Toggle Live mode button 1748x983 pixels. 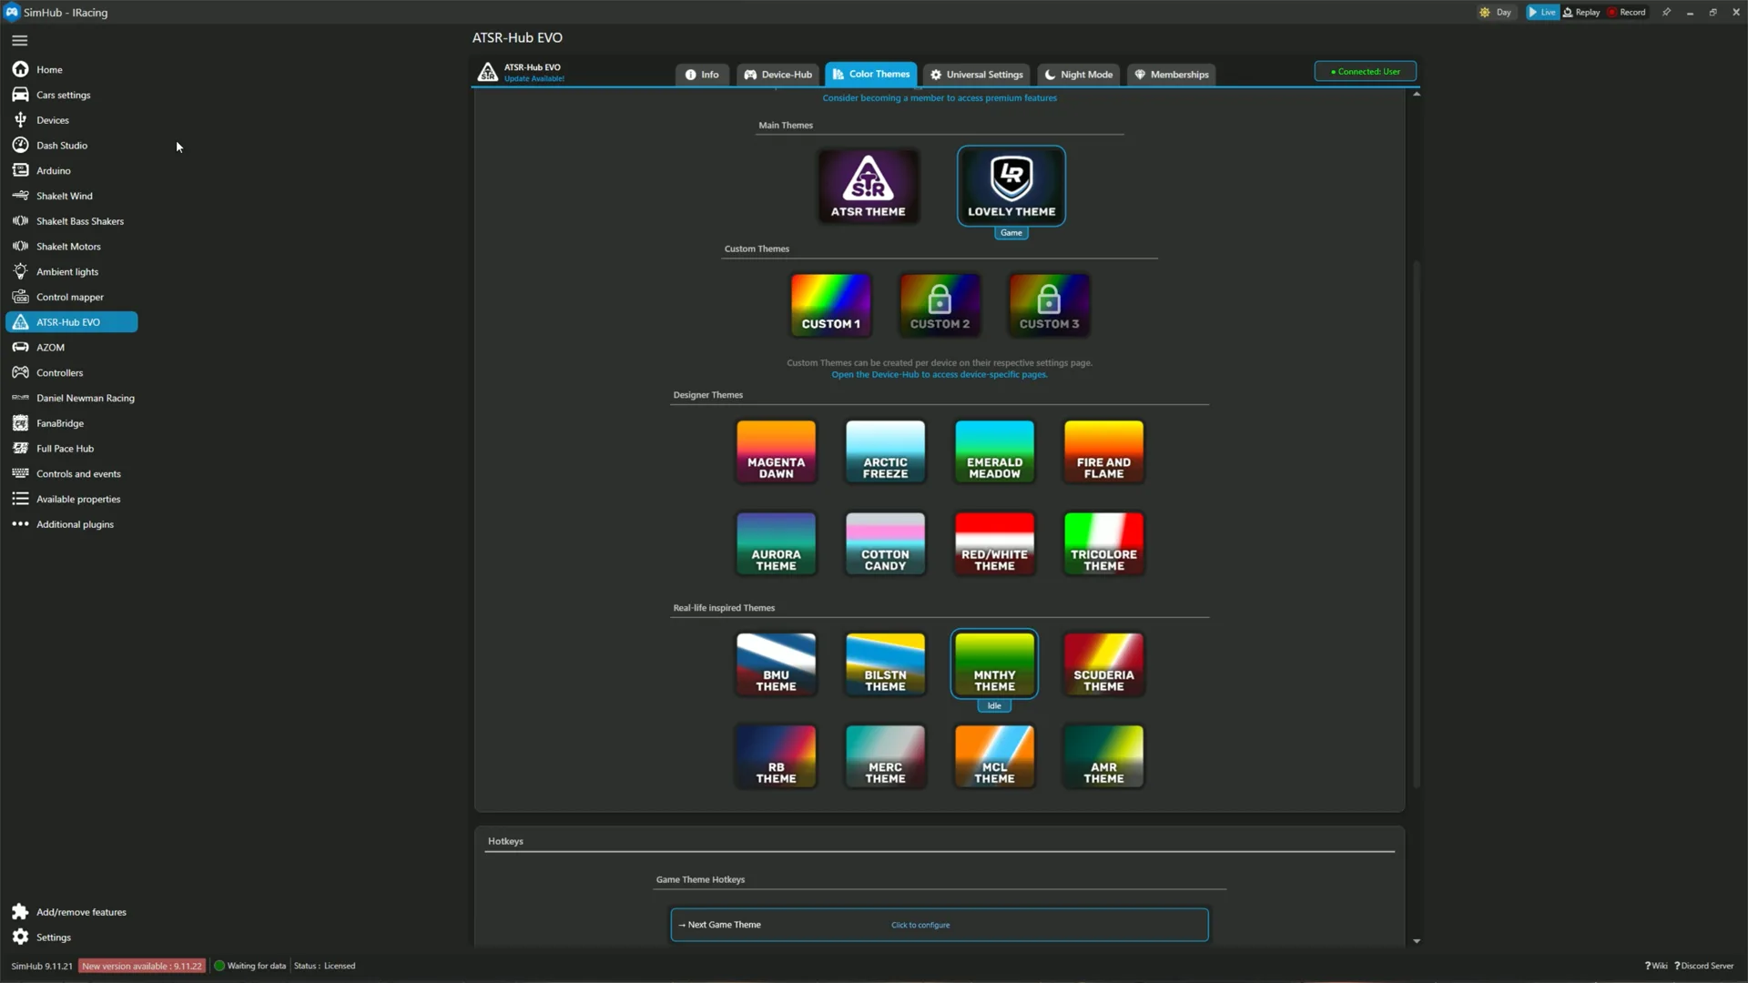1542,12
